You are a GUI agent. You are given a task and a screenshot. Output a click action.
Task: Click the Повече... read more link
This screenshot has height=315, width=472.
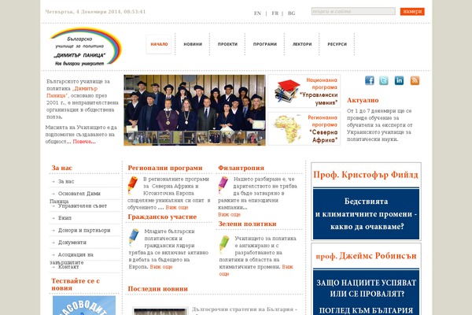pos(84,142)
